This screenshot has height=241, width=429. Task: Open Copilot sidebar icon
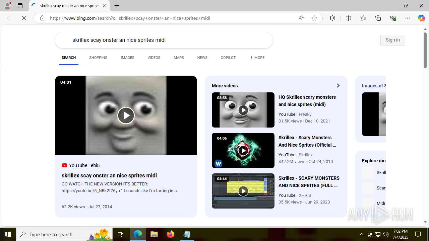click(x=421, y=18)
